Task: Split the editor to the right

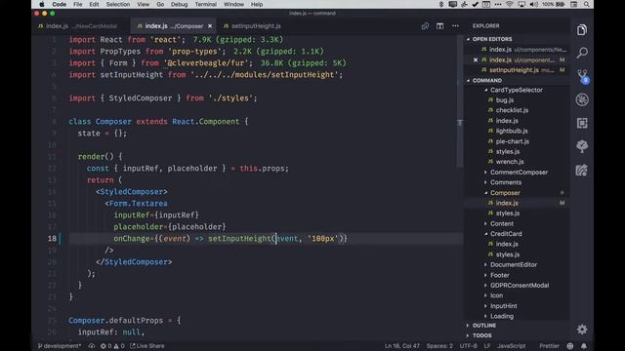Action: [x=439, y=26]
